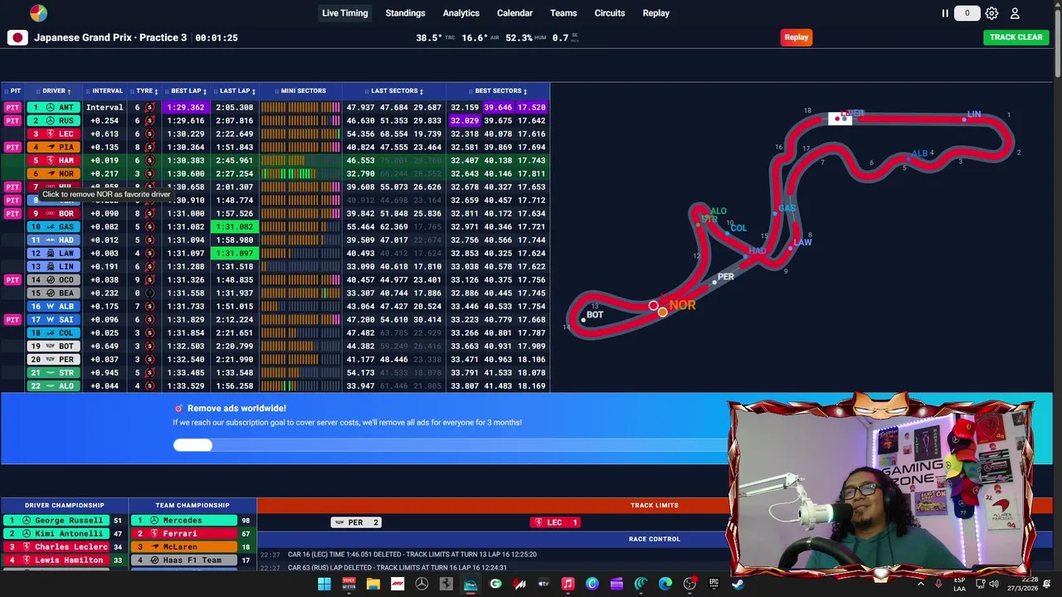Open the Apple TV taskbar icon

[543, 584]
